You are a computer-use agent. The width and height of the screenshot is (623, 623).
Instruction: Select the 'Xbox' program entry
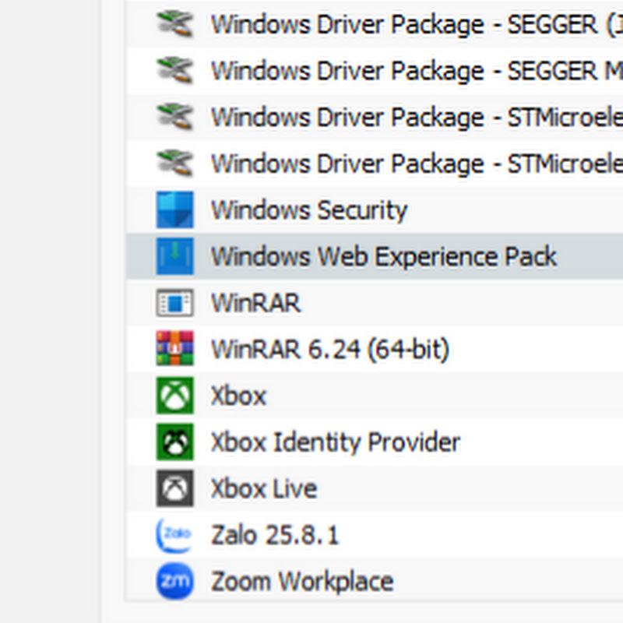[x=238, y=396]
